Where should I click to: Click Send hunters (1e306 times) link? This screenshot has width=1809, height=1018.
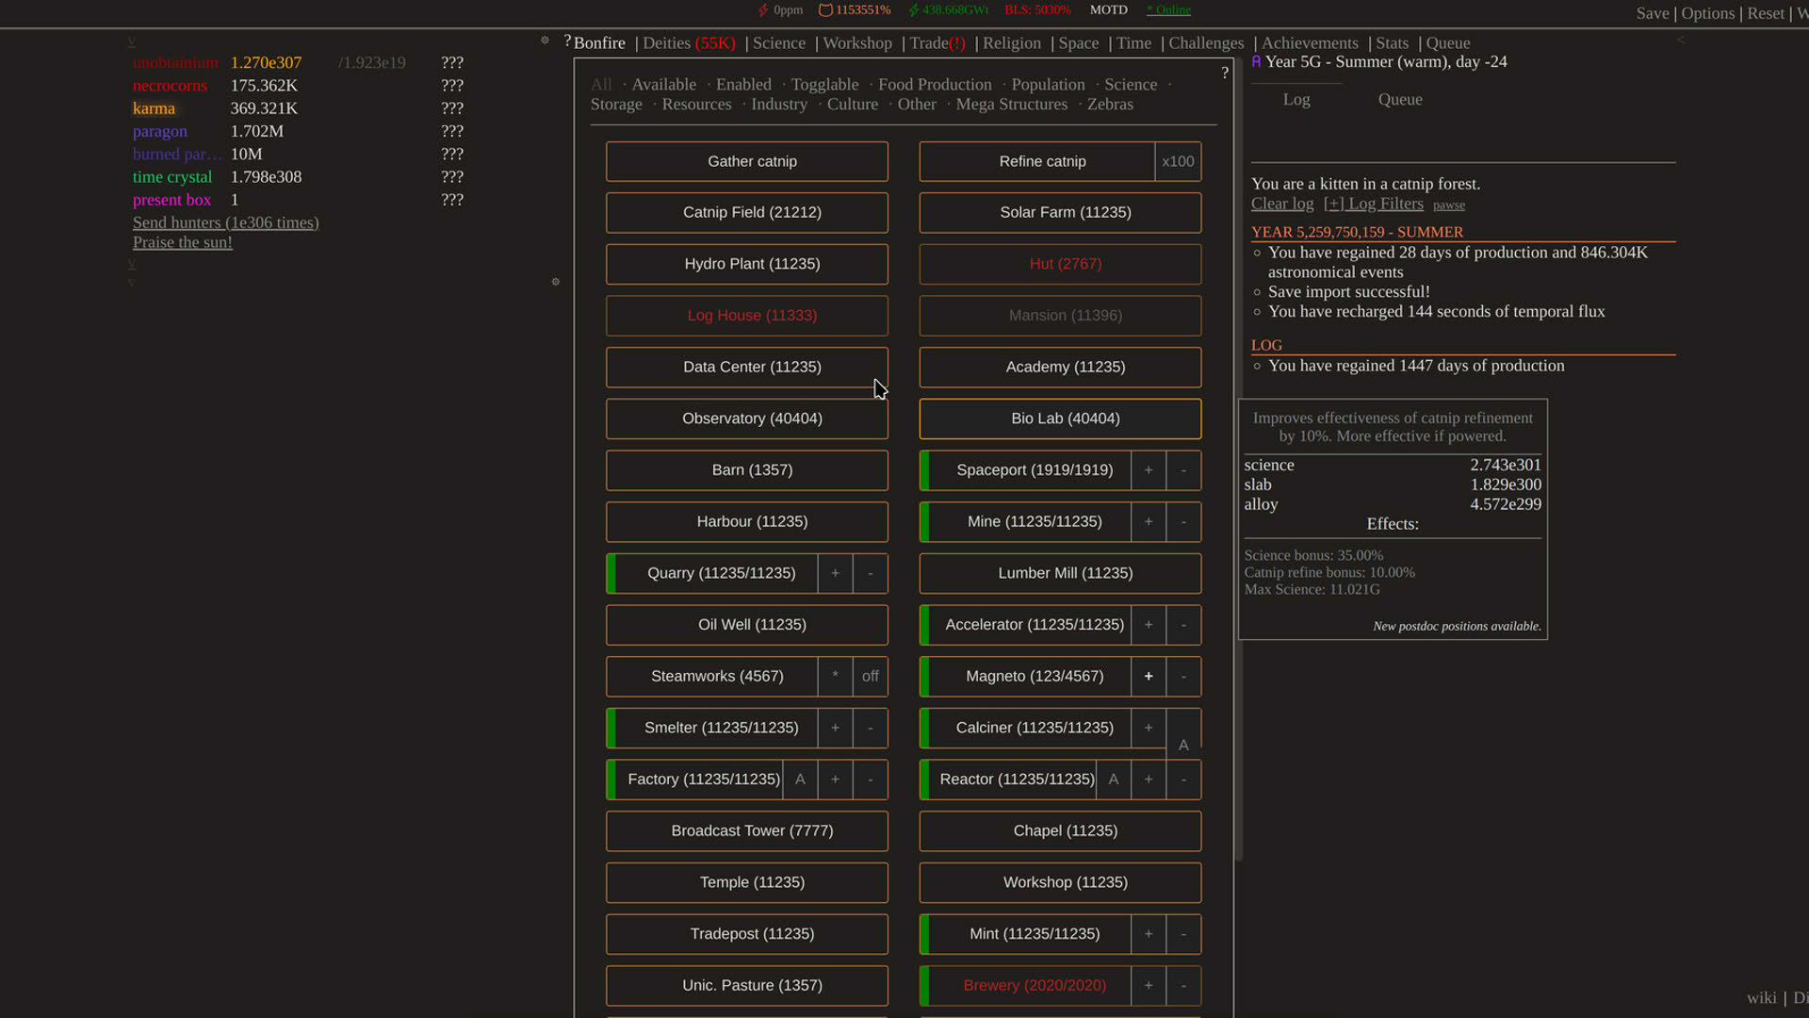226,222
